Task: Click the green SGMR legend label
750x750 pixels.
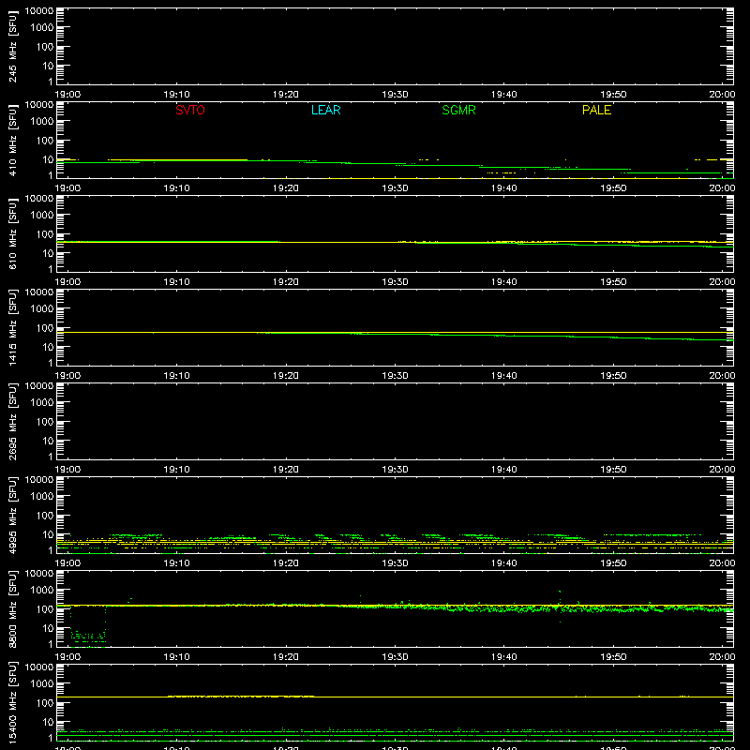Action: coord(458,110)
